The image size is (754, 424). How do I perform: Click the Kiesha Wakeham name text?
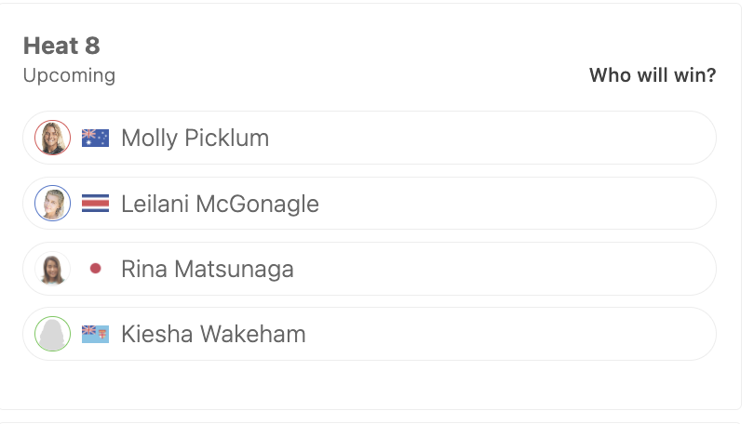(x=213, y=334)
